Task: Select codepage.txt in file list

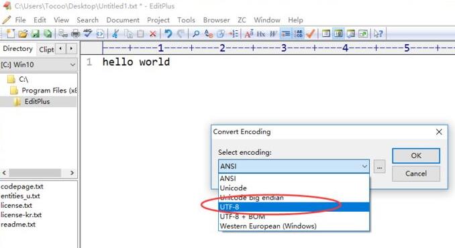Action: 22,186
